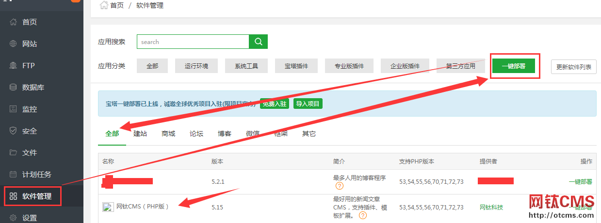Viewport: 601px width, 223px height.
Task: Click 软件管理 breadcrumb text
Action: point(150,5)
